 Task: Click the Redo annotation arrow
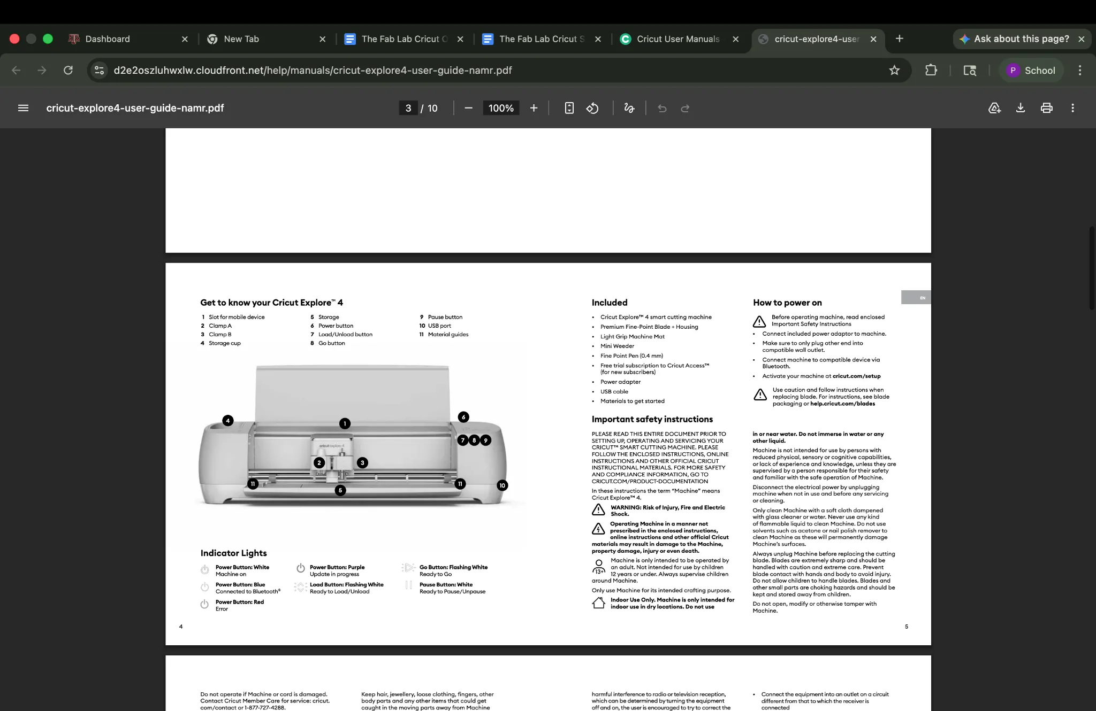pyautogui.click(x=685, y=108)
